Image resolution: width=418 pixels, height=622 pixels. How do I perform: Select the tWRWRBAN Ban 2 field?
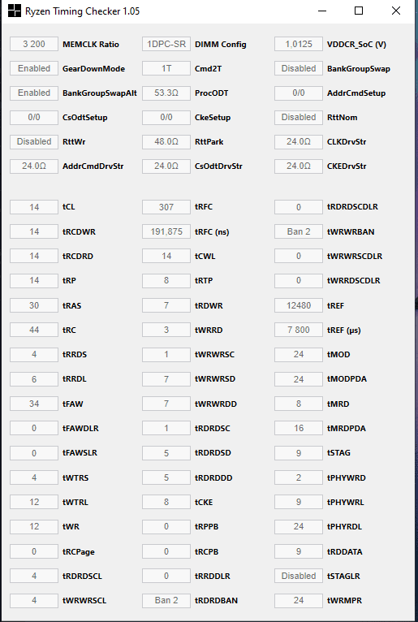pos(299,231)
